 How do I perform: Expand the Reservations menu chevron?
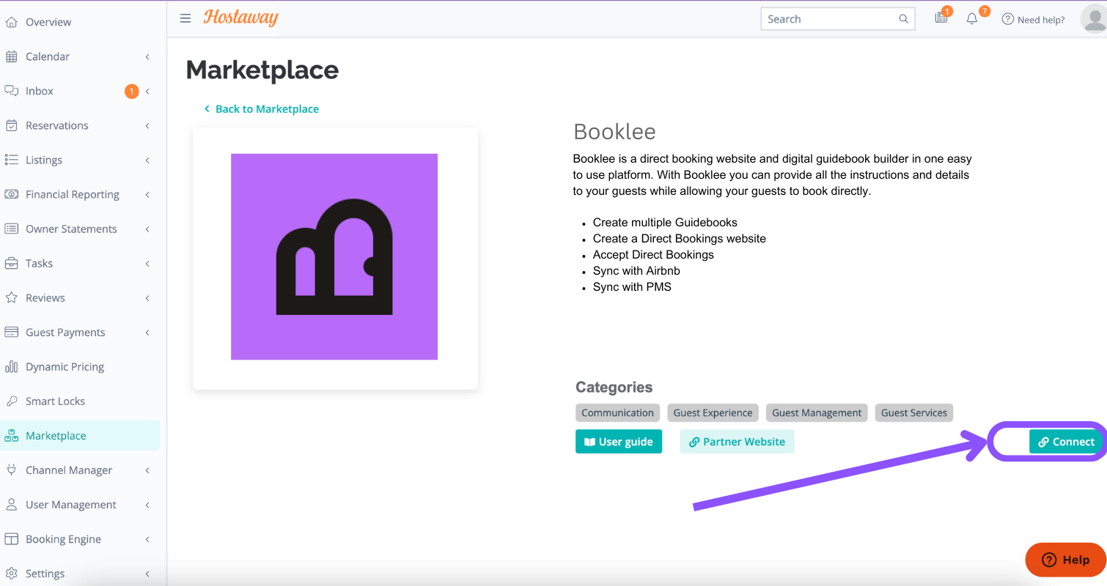147,125
